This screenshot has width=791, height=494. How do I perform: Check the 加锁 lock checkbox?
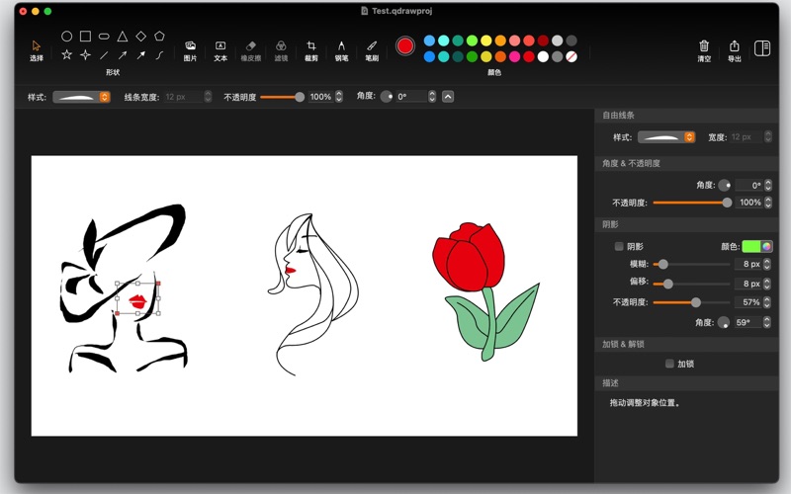(669, 364)
